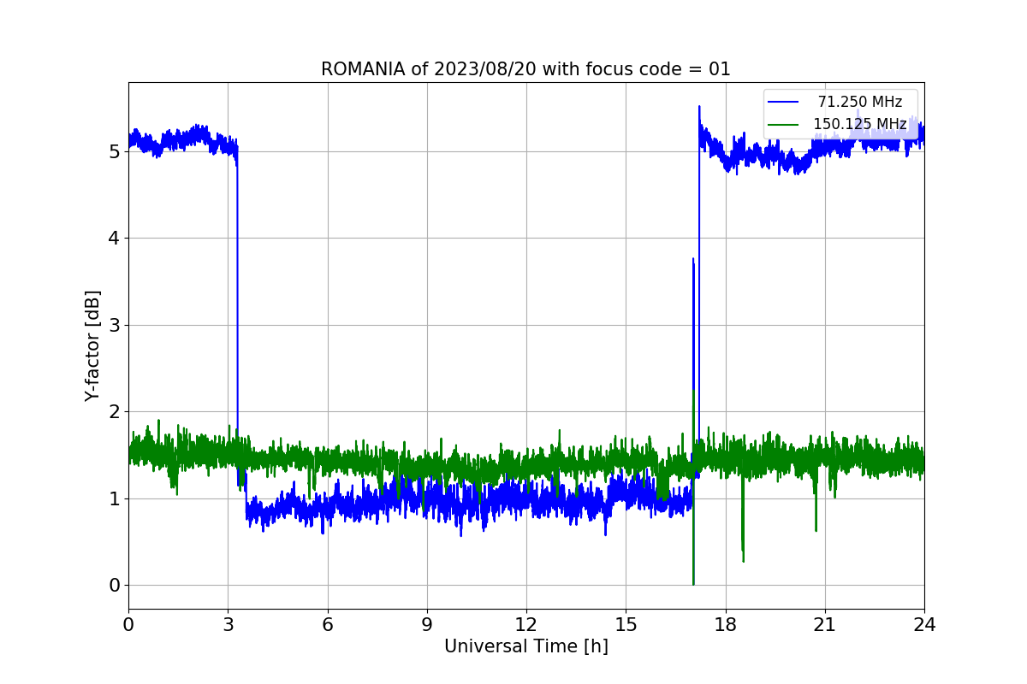The image size is (1027, 684).
Task: Click x-axis tick label 0
Action: (128, 624)
